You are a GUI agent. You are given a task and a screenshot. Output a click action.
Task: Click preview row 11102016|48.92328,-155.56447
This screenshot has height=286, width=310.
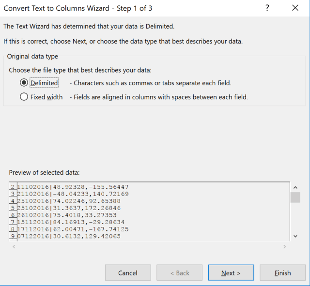(x=73, y=187)
